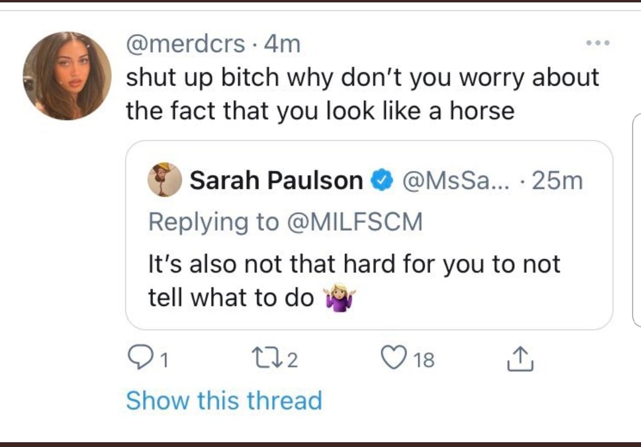
Task: Click the main tweet text about horse
Action: click(362, 94)
